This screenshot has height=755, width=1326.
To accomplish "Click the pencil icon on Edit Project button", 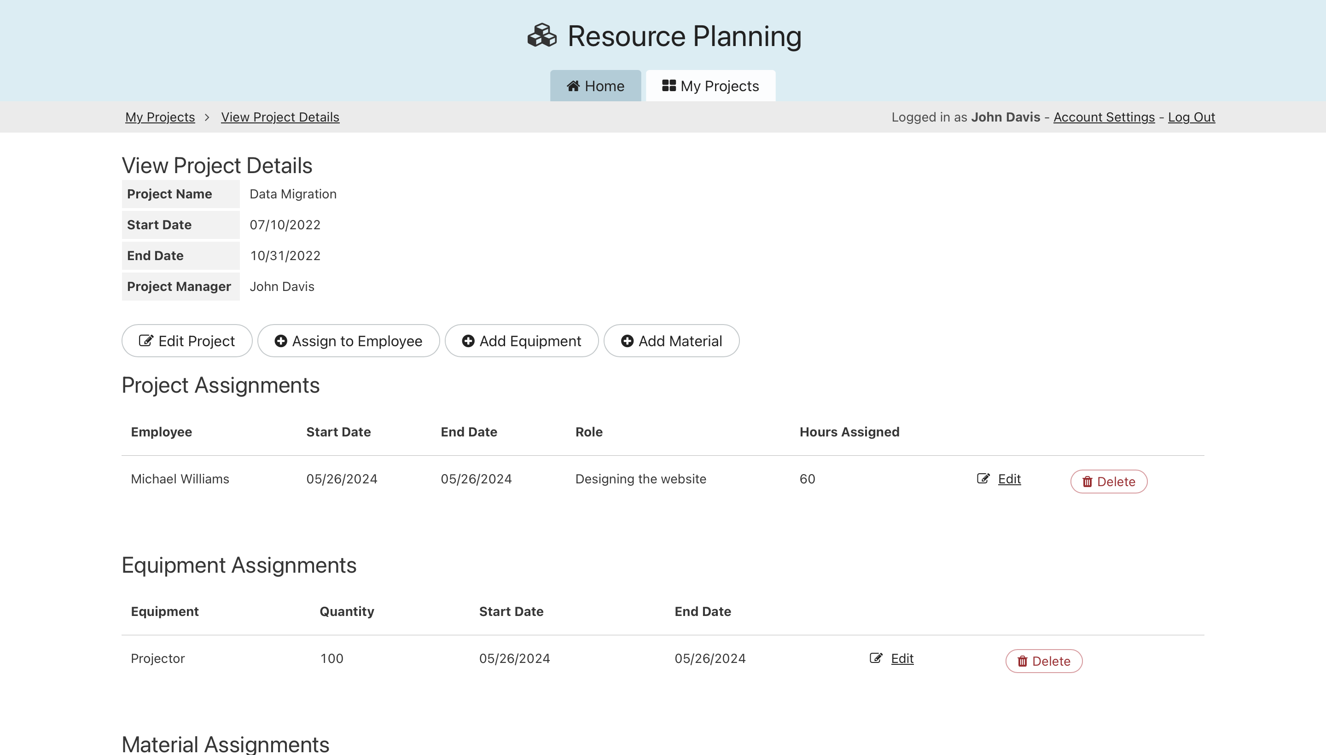I will (x=145, y=341).
